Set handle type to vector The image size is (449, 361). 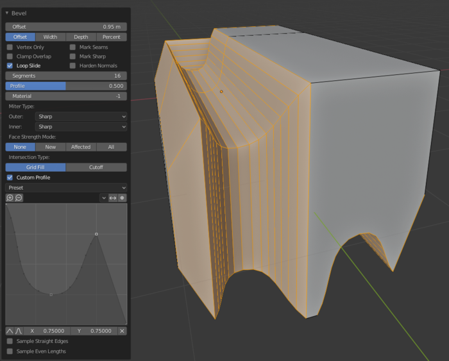point(19,331)
